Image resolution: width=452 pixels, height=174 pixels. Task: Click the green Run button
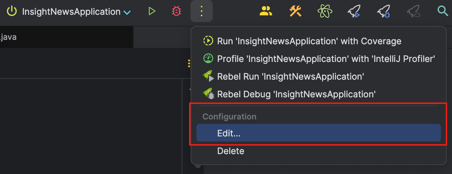click(x=152, y=11)
